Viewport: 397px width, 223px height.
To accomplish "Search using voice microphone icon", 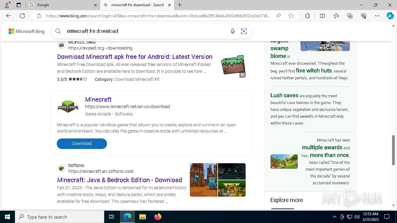I will (x=233, y=31).
